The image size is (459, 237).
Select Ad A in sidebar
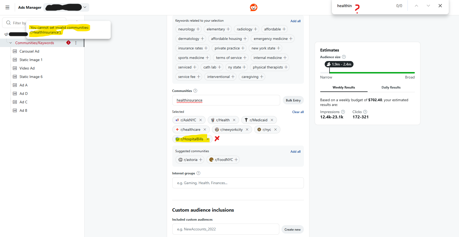(23, 85)
